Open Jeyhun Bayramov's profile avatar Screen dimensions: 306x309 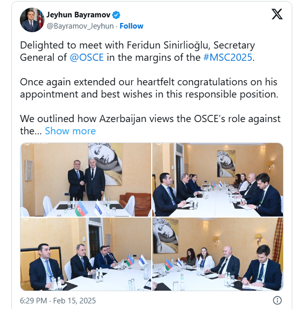click(32, 20)
